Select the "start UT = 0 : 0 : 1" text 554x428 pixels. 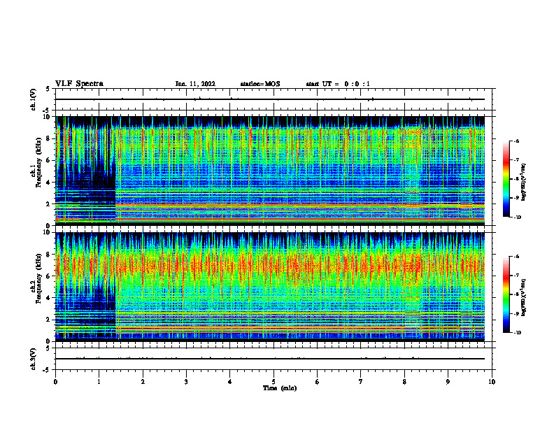pyautogui.click(x=338, y=84)
